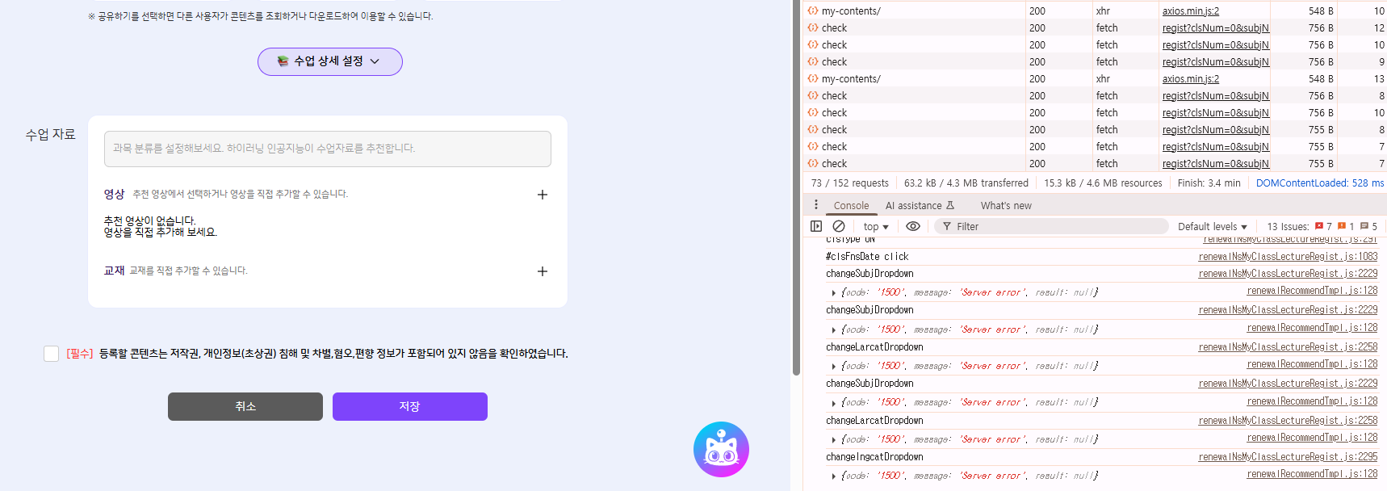Click the orange warning issues count icon

(1342, 227)
